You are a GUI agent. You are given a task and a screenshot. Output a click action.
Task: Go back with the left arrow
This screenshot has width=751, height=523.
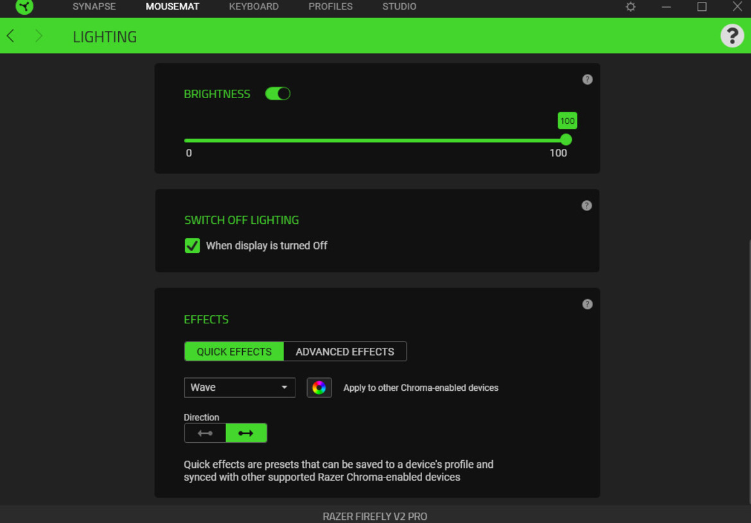point(10,36)
